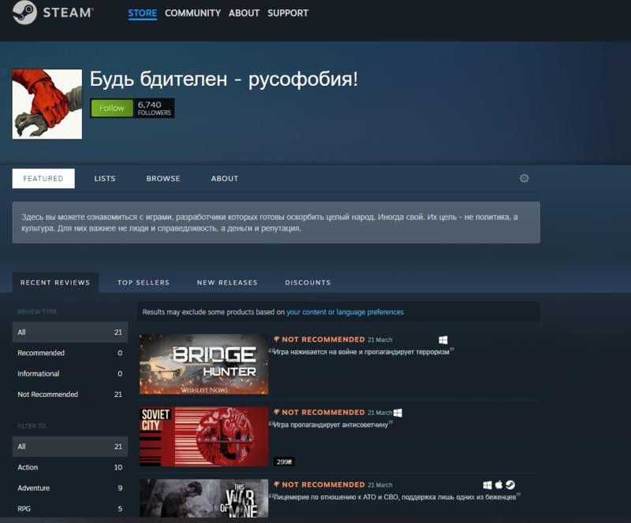Click the 6,740 followers count

154,108
